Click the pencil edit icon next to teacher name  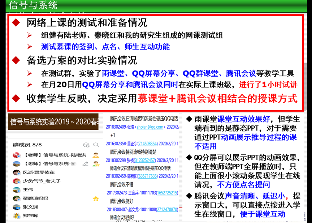click(x=85, y=164)
